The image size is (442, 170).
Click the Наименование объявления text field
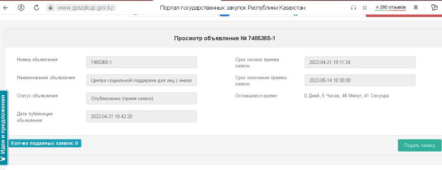pos(141,80)
